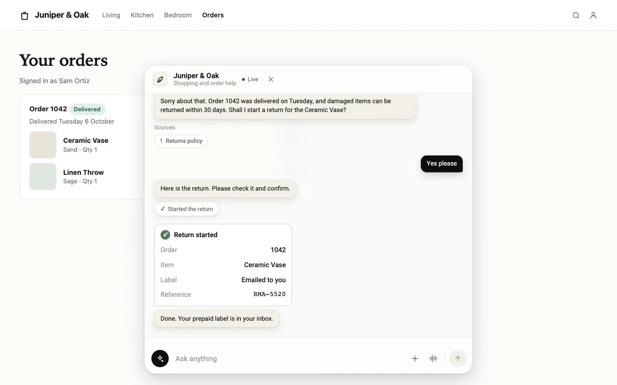Click the 1042 value in return card

pos(278,250)
